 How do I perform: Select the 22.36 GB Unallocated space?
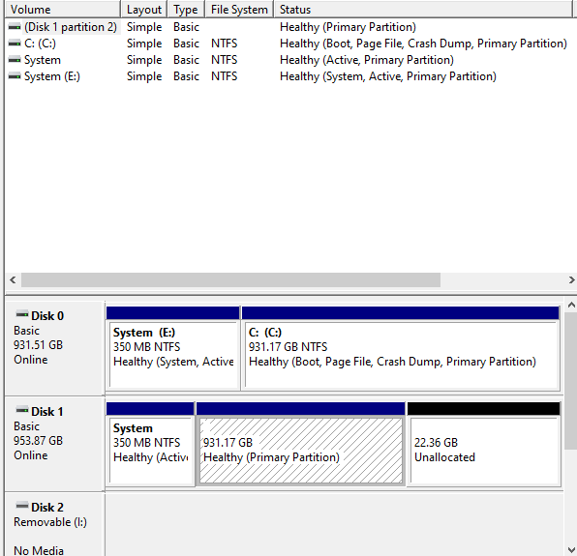click(483, 444)
